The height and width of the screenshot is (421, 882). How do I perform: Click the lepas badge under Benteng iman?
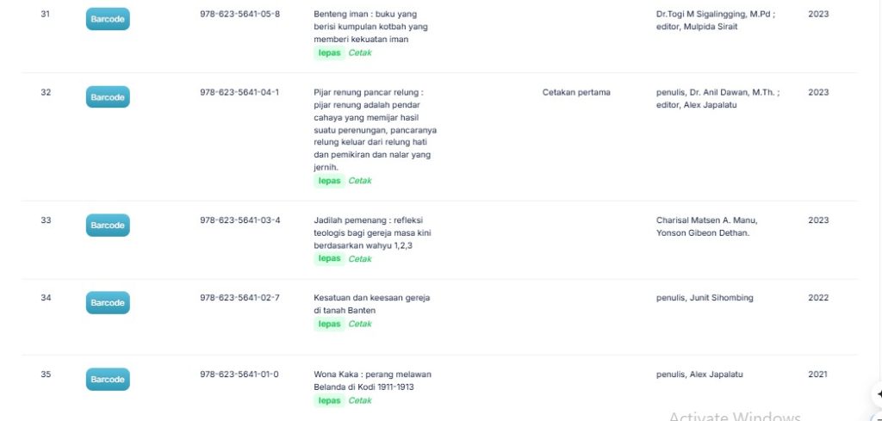pos(329,53)
